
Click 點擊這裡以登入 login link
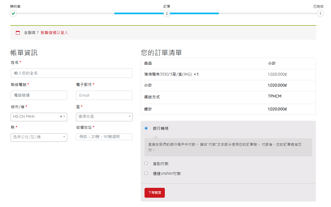(54, 33)
